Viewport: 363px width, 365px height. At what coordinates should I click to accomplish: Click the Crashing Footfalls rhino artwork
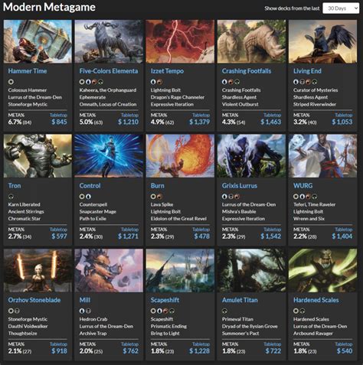click(x=251, y=41)
